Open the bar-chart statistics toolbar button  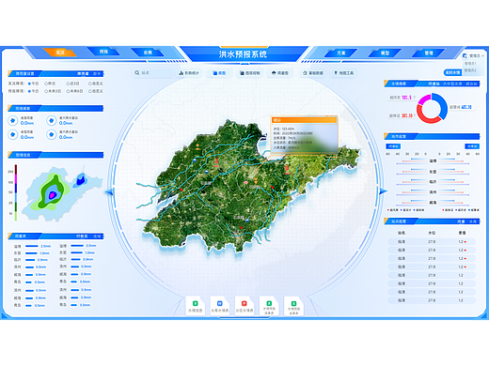(x=189, y=73)
